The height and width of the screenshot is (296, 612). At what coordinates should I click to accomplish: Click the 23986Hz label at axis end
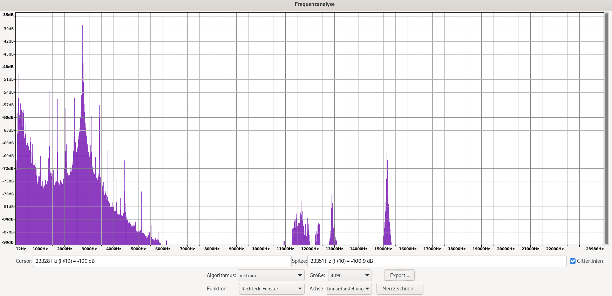pos(594,249)
